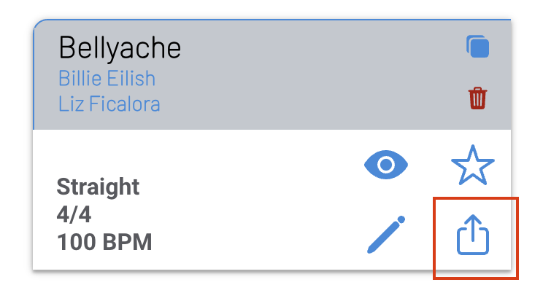Screen dimensions: 543x293
Task: Delete the Bellyache entry with trash icon
Action: click(x=477, y=98)
